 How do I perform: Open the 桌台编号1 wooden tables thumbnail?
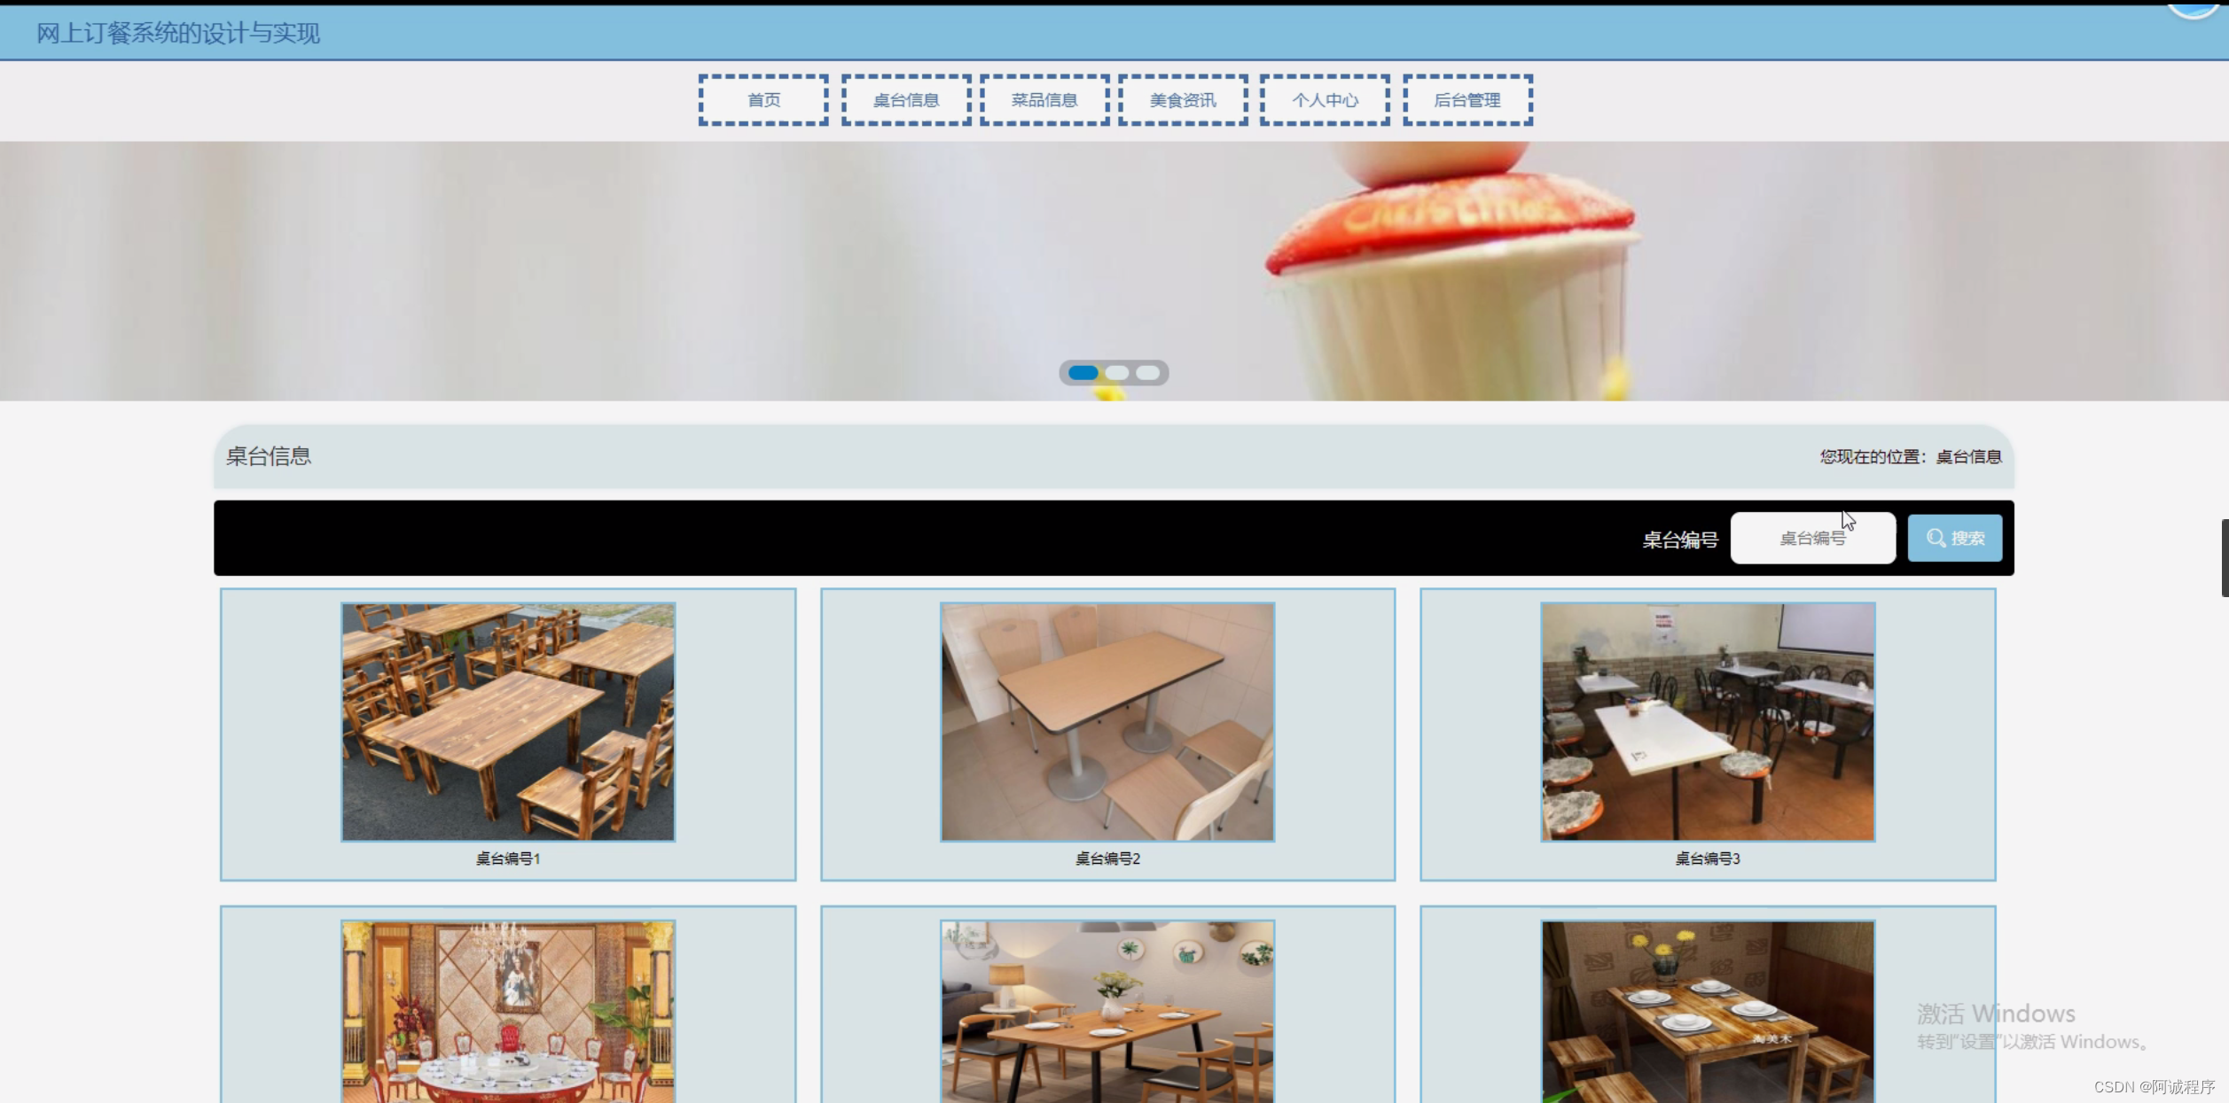508,721
